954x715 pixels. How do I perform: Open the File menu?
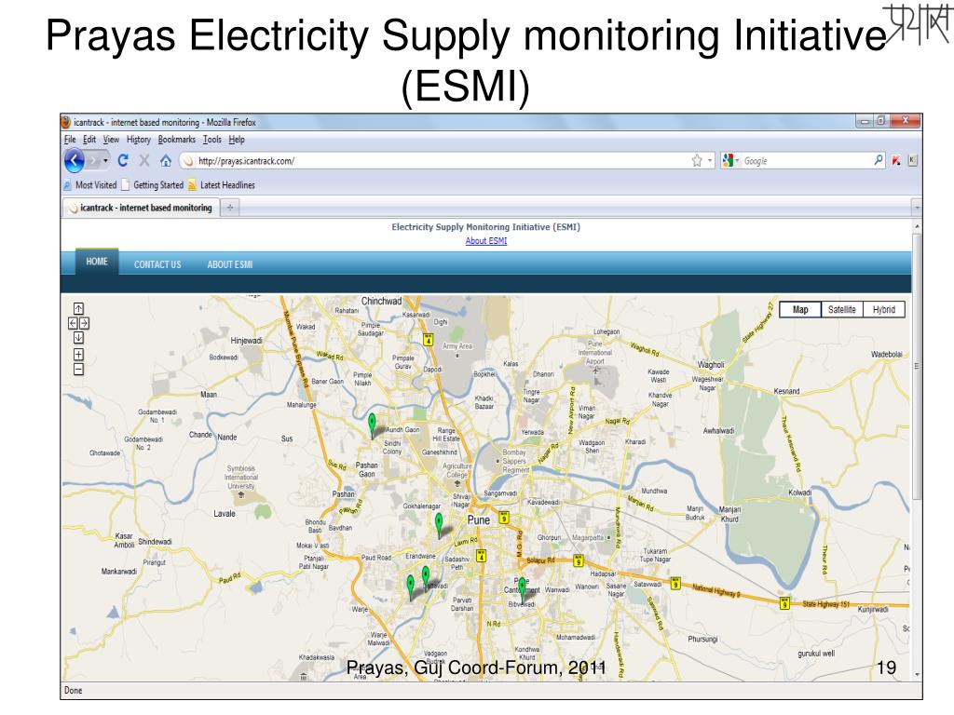click(70, 140)
